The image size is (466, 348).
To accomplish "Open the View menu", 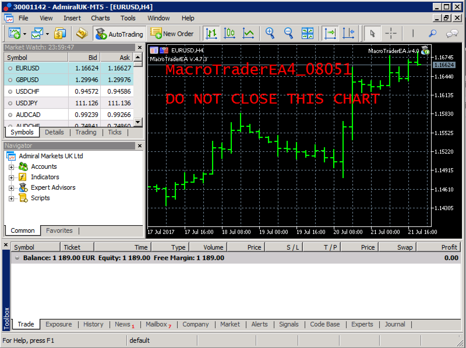I will pos(46,18).
